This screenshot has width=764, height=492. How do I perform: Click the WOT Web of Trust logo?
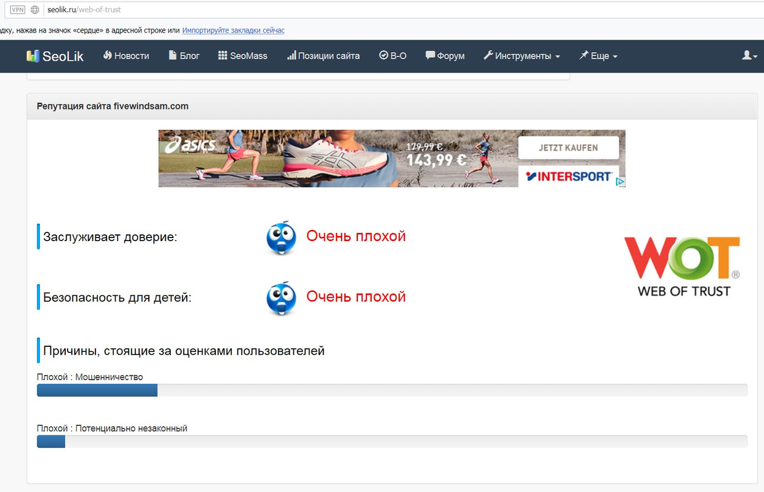click(682, 266)
